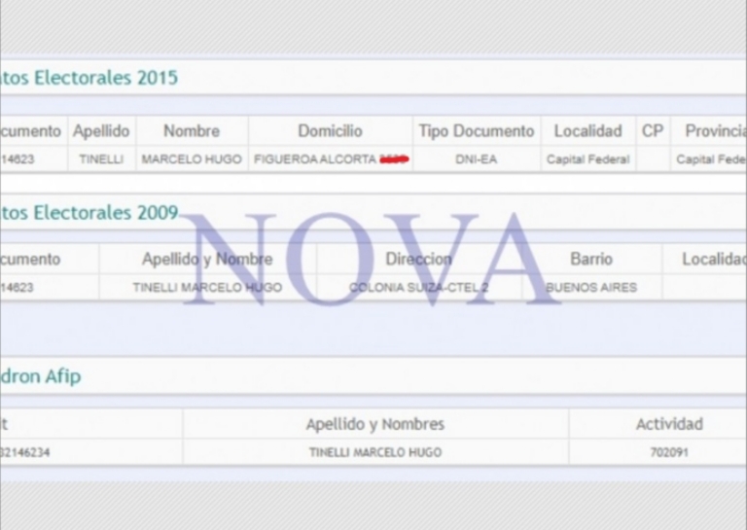The width and height of the screenshot is (747, 530).
Task: Select the TINELLI MARCELO HUGO cell in Afip table
Action: [375, 452]
